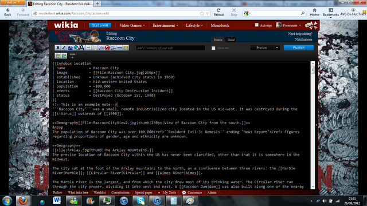Image resolution: width=367 pixels, height=206 pixels.
Task: Click bookmark star in address bar
Action: [202, 13]
